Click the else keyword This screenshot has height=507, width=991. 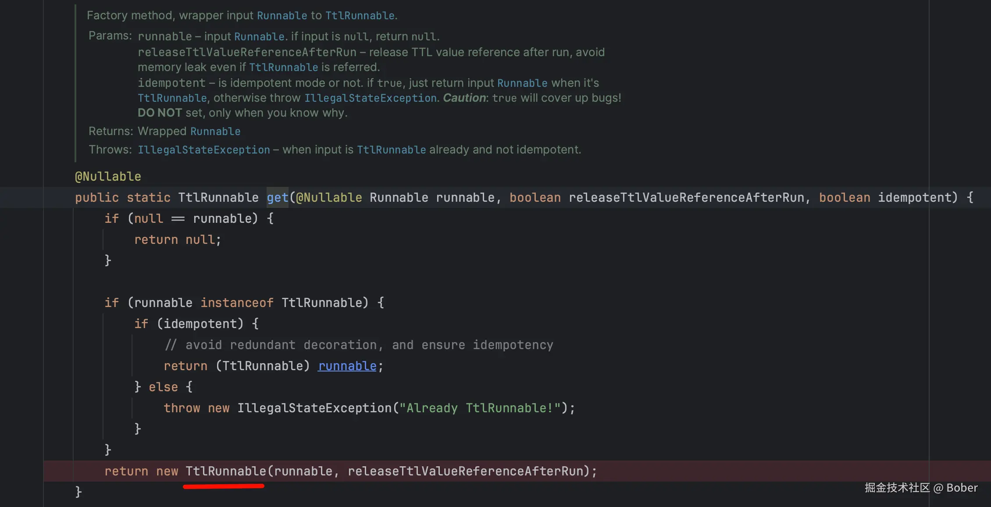pos(163,387)
